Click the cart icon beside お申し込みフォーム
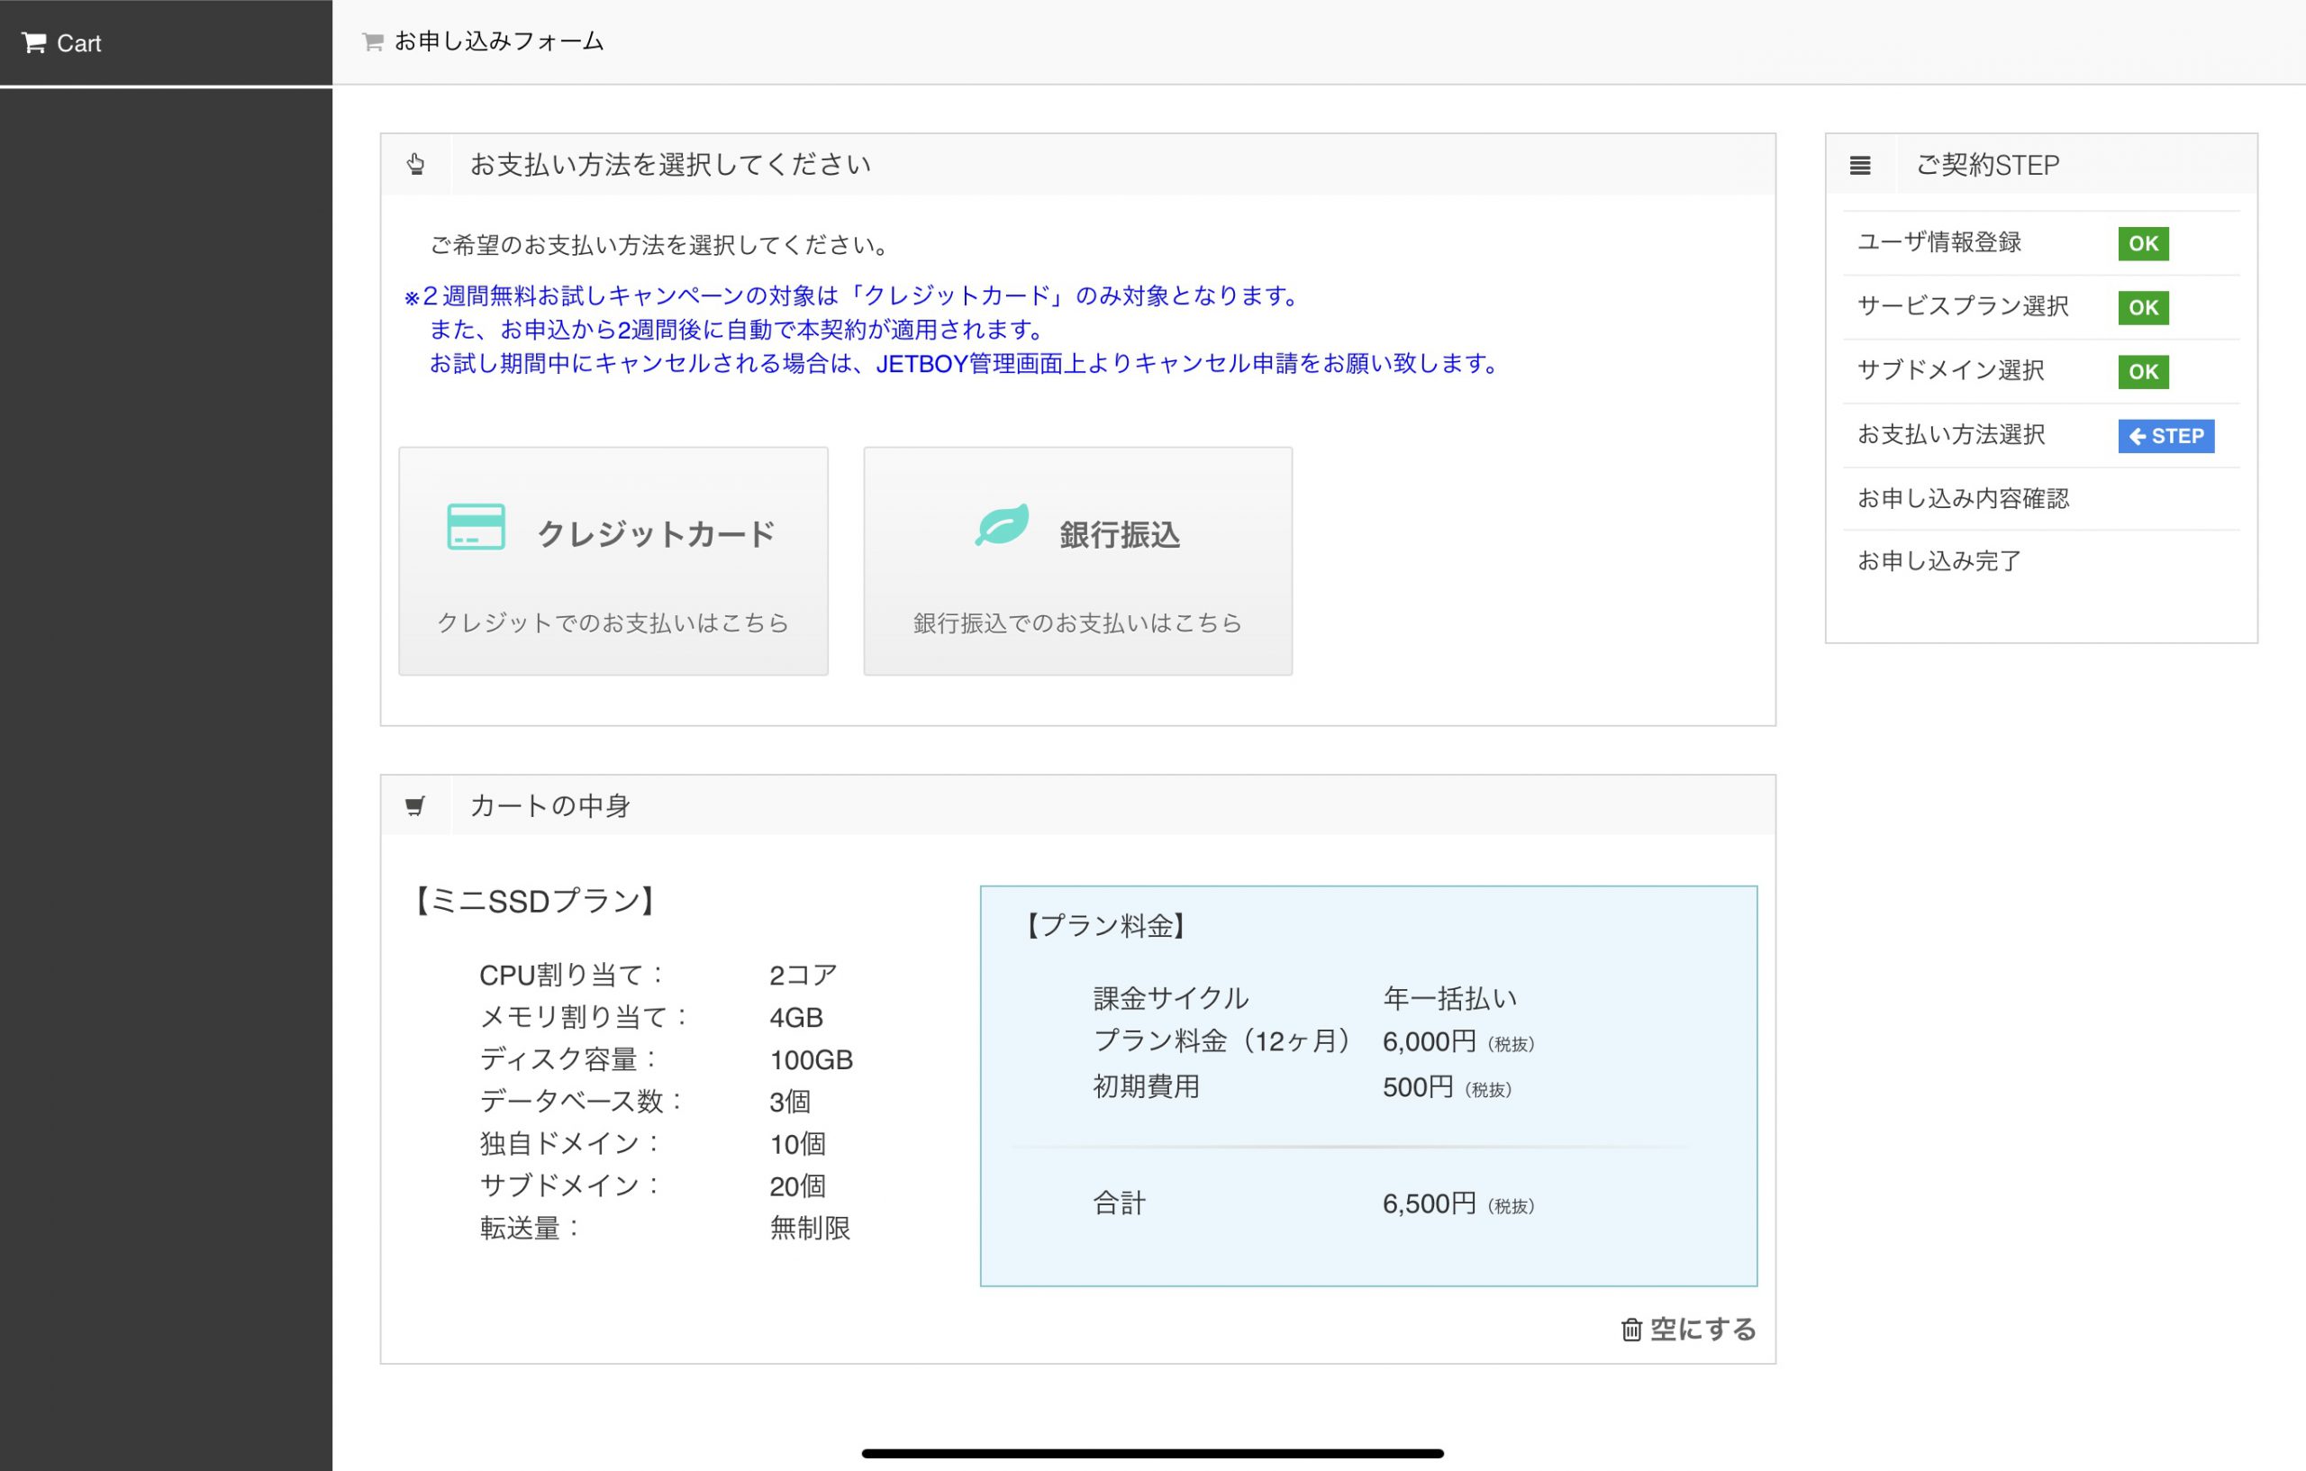 [x=373, y=41]
